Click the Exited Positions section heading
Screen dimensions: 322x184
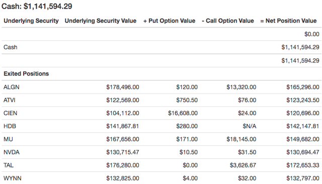pos(26,73)
